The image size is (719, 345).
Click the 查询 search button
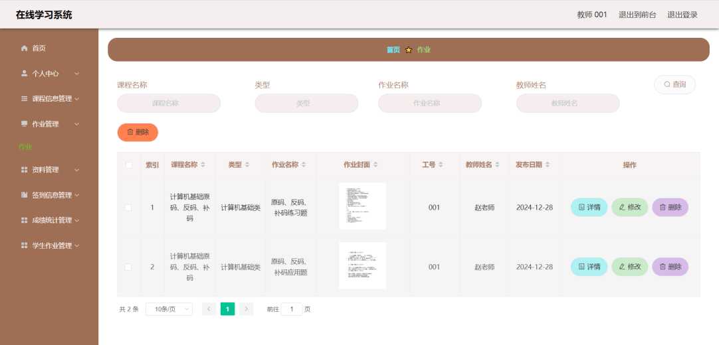(674, 85)
